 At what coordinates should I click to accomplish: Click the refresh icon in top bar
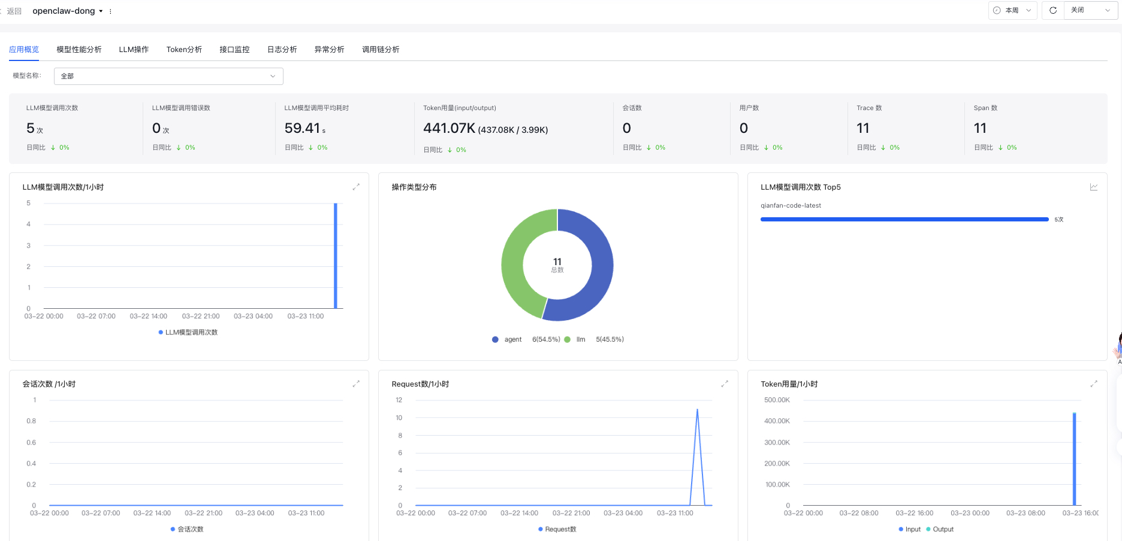(x=1052, y=10)
